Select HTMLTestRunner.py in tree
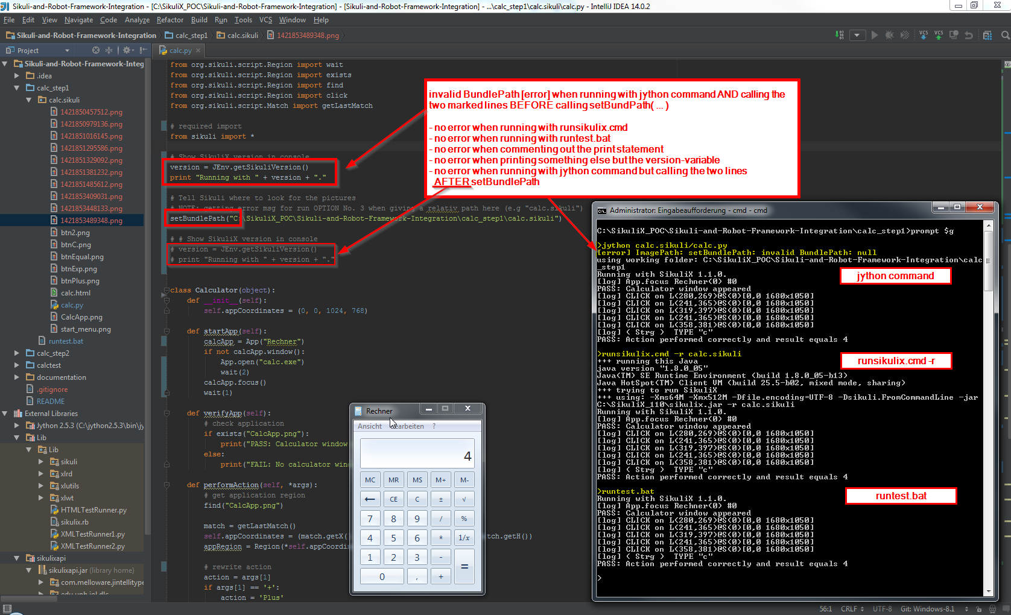Image resolution: width=1011 pixels, height=615 pixels. click(93, 510)
